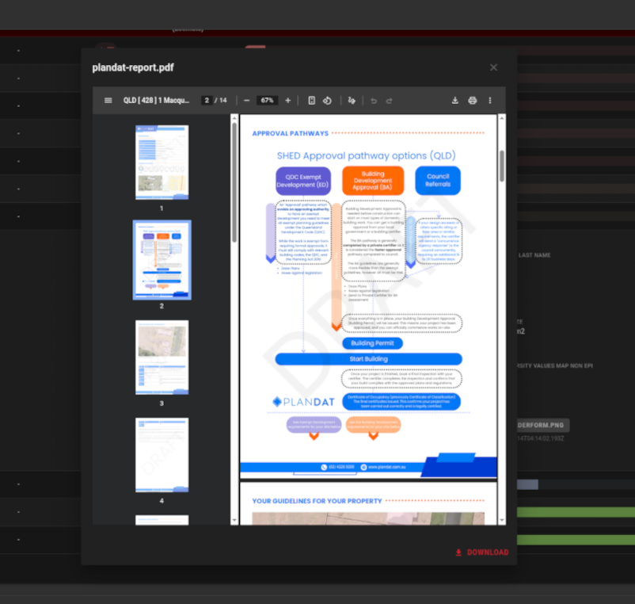Click the thumbnail panel scrollbar thumb
Viewport: 635px width, 604px height.
pyautogui.click(x=234, y=182)
